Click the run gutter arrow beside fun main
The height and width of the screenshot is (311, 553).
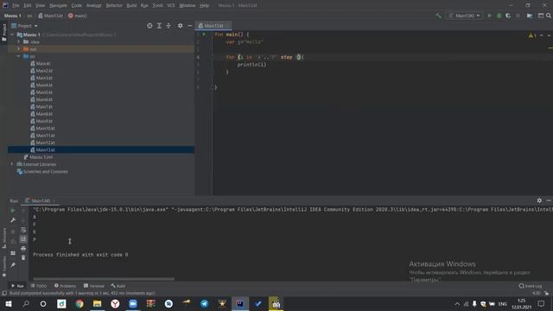204,35
